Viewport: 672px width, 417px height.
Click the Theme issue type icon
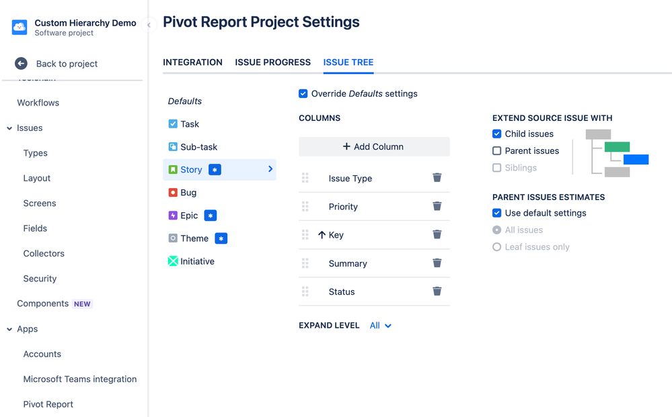[x=174, y=238]
